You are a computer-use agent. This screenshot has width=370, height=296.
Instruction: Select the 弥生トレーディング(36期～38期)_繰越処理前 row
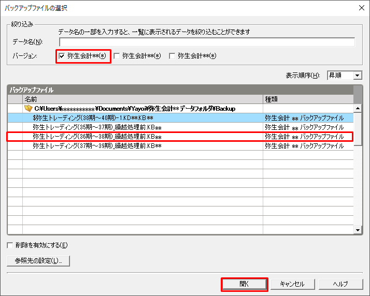tap(180, 137)
